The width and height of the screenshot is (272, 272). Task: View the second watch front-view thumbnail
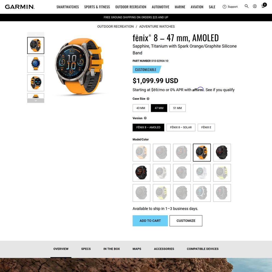coord(36,64)
